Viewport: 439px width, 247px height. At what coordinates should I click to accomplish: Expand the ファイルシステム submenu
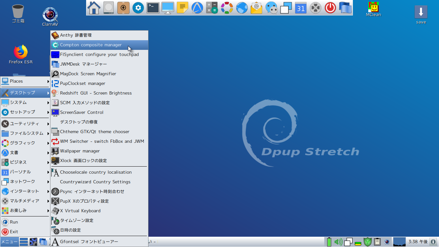point(25,133)
